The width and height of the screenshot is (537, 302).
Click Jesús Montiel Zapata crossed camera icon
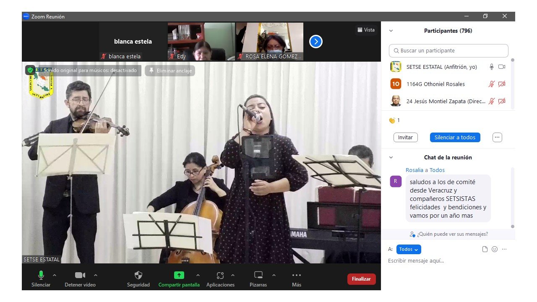(502, 101)
